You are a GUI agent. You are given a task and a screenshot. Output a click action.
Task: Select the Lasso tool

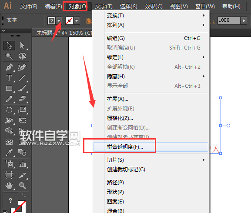[x=22, y=56]
